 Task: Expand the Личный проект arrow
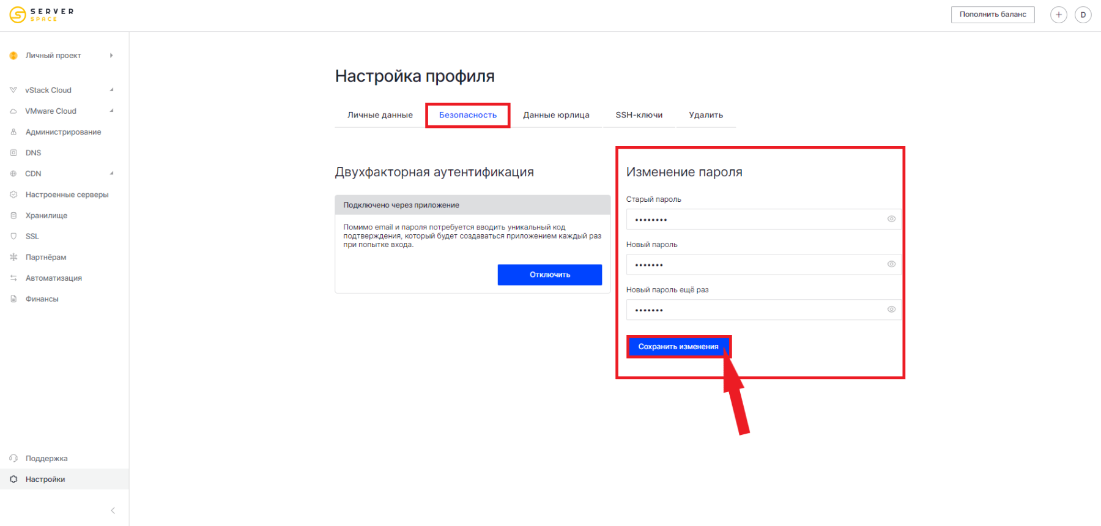(111, 56)
